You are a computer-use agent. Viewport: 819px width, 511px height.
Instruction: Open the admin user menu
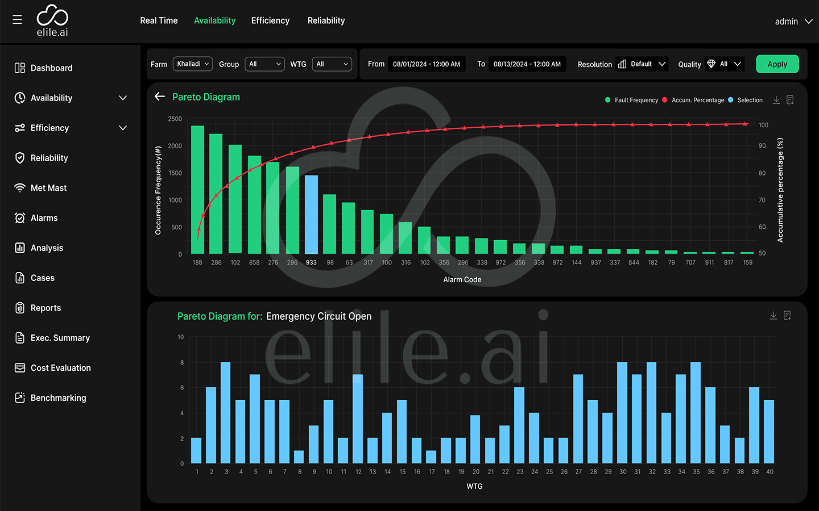(x=794, y=22)
